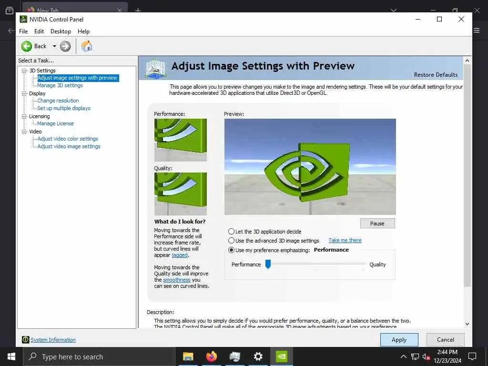Collapse the Video tree node
The image size is (488, 366).
click(24, 132)
